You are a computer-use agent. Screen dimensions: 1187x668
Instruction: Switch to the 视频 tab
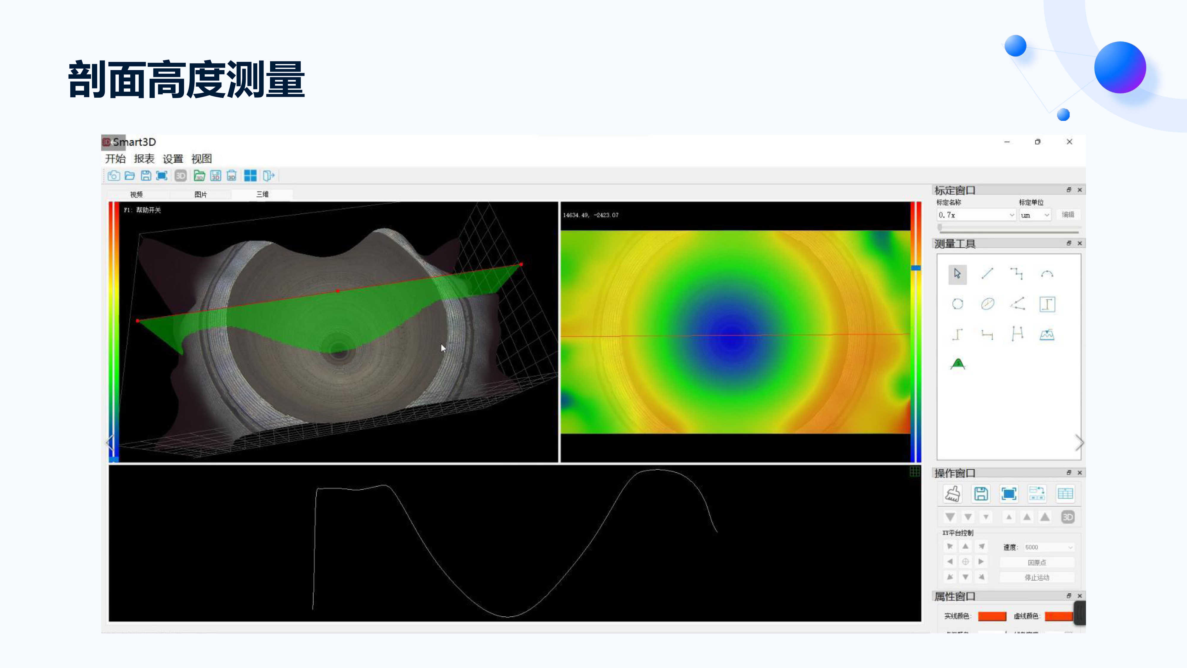137,194
